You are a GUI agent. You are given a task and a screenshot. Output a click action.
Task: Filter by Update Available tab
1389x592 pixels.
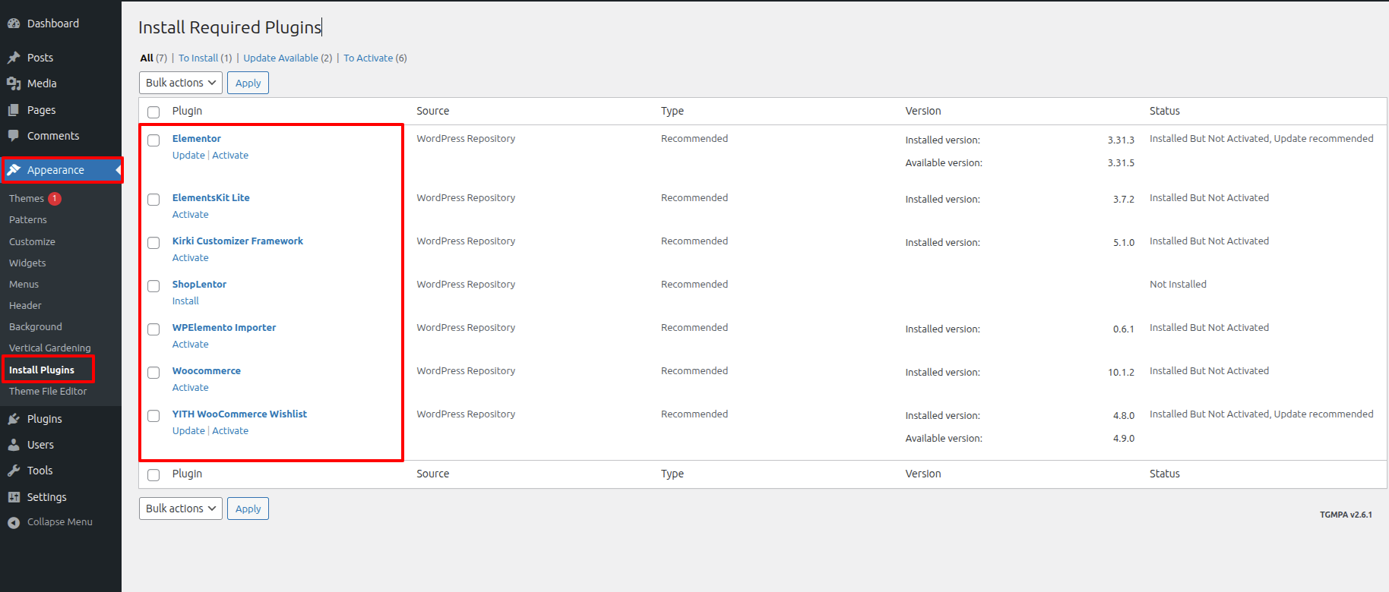click(x=280, y=58)
